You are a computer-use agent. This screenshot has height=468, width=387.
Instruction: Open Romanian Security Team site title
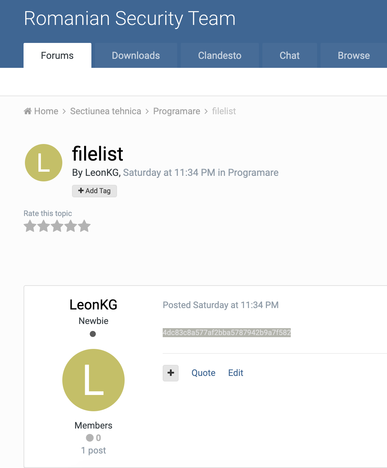pos(130,18)
